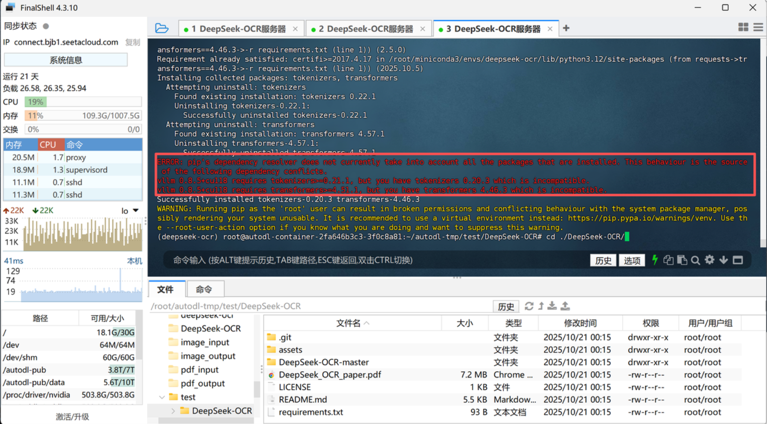Sort files by 大小 column
767x424 pixels.
pos(465,323)
